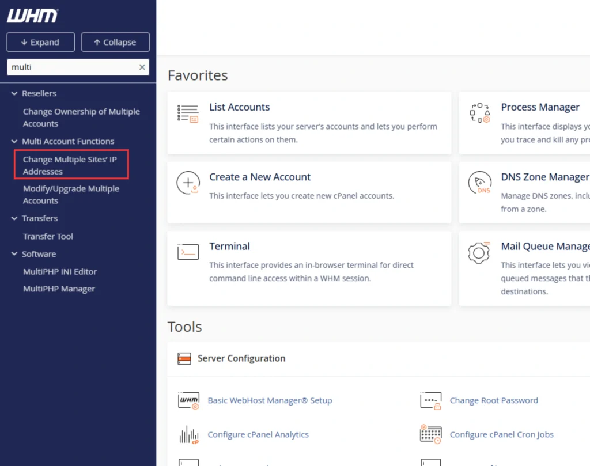Open Basic WebHost Manager Setup link
590x466 pixels.
[270, 400]
